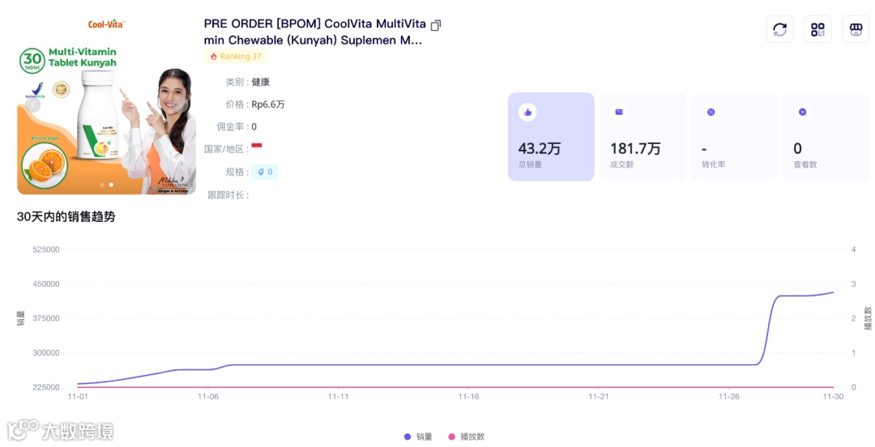
Task: Click the refresh data icon
Action: pyautogui.click(x=779, y=29)
